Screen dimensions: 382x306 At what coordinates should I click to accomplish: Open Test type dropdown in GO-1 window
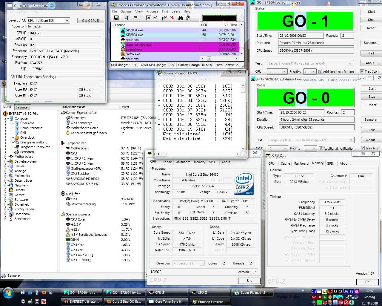[x=351, y=63]
